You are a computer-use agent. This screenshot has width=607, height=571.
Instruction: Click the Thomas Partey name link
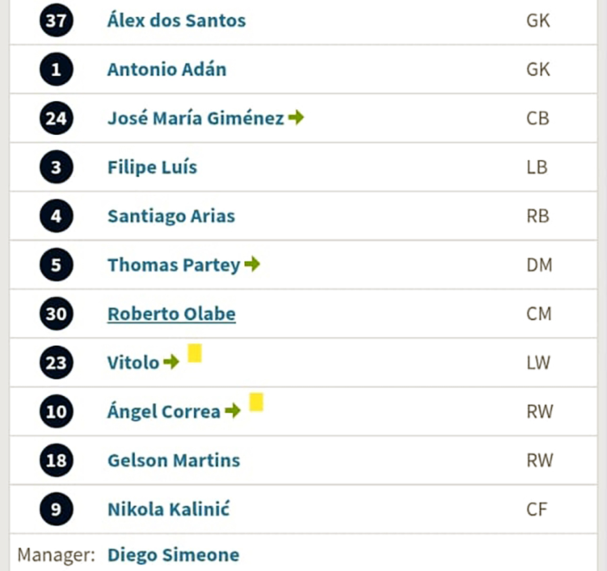(x=174, y=265)
